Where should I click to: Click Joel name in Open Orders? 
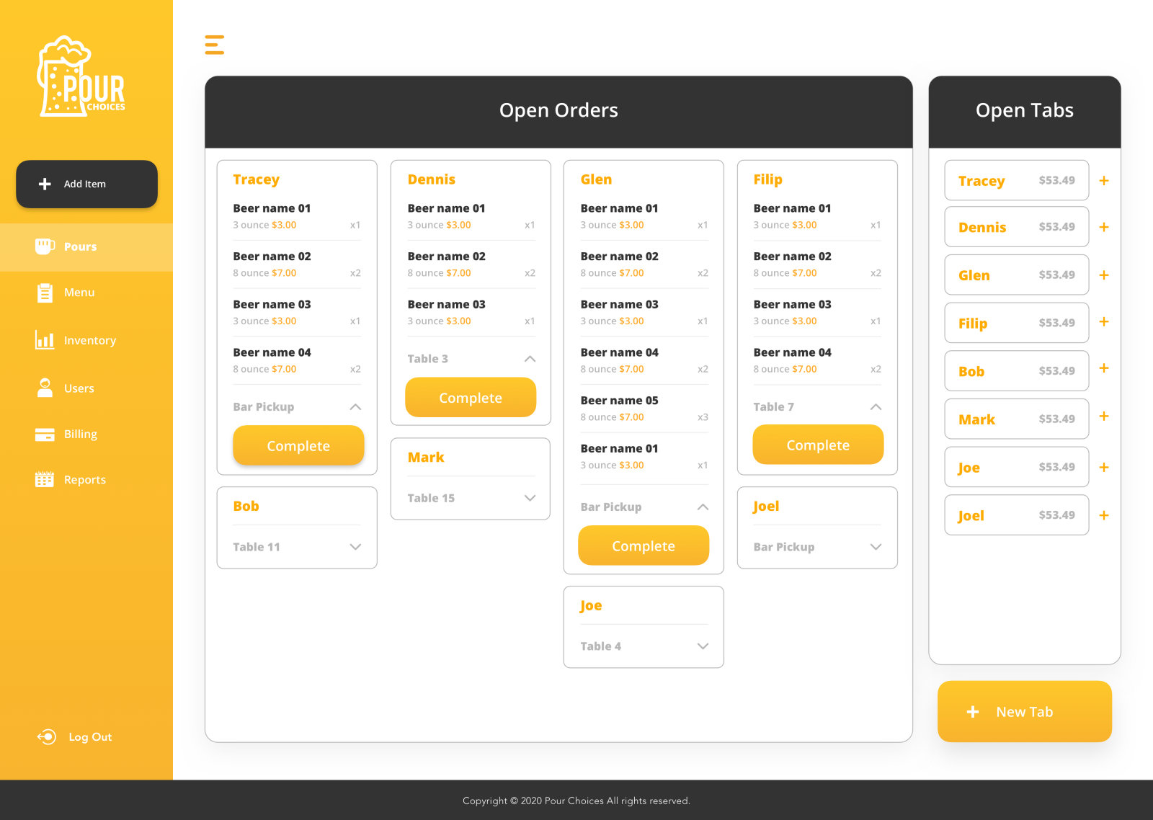click(x=766, y=507)
